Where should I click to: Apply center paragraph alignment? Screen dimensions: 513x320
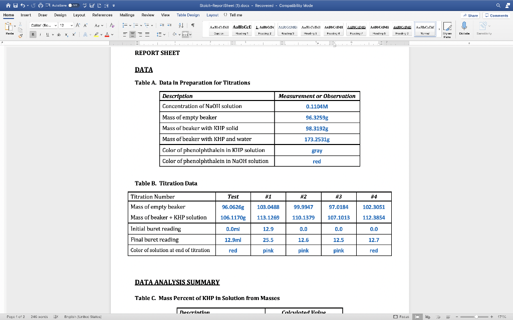pos(132,34)
